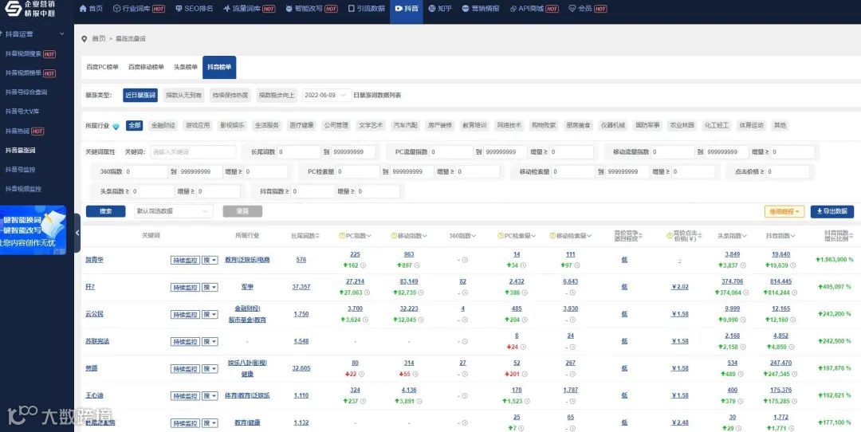Select the 医疗健康 industry filter

(302, 126)
